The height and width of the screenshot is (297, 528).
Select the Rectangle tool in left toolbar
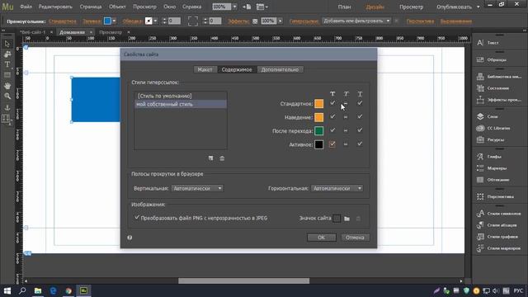pyautogui.click(x=7, y=75)
